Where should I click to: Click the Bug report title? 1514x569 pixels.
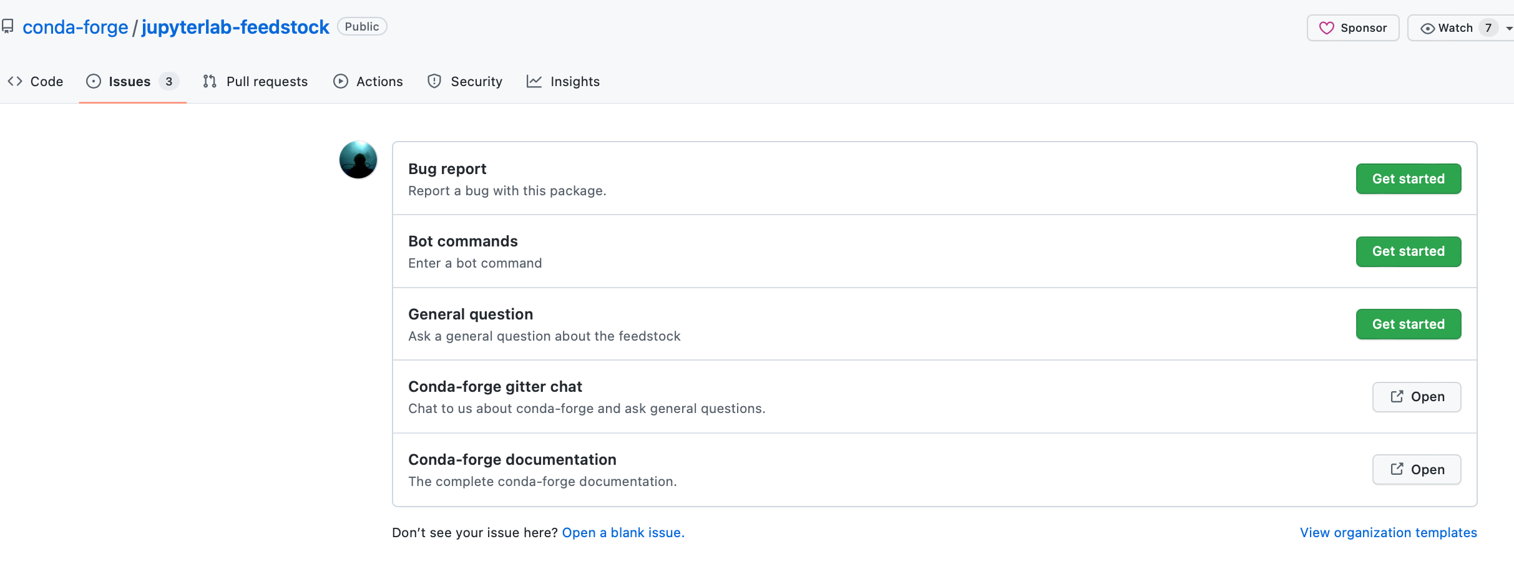(x=447, y=169)
